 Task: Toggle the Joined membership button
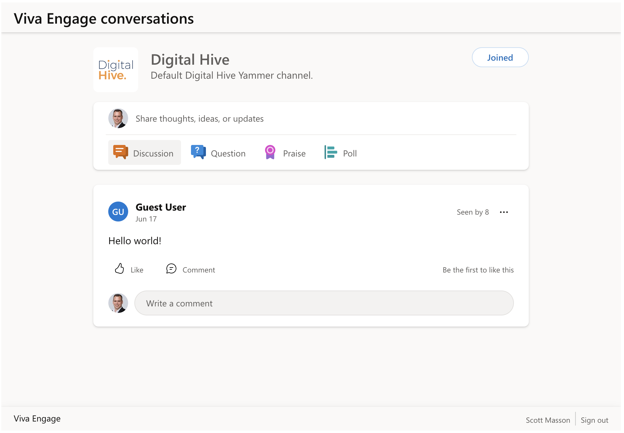pyautogui.click(x=500, y=58)
